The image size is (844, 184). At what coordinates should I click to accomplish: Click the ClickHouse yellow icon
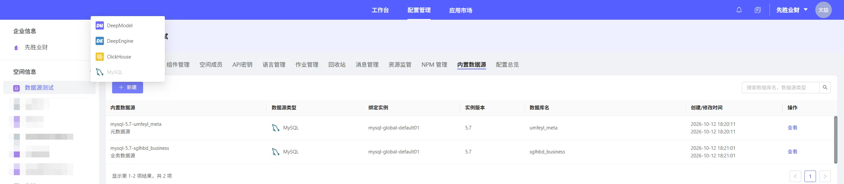click(x=100, y=57)
